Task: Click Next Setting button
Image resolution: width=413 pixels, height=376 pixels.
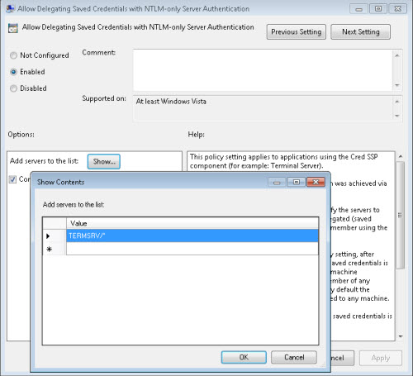Action: (x=361, y=32)
